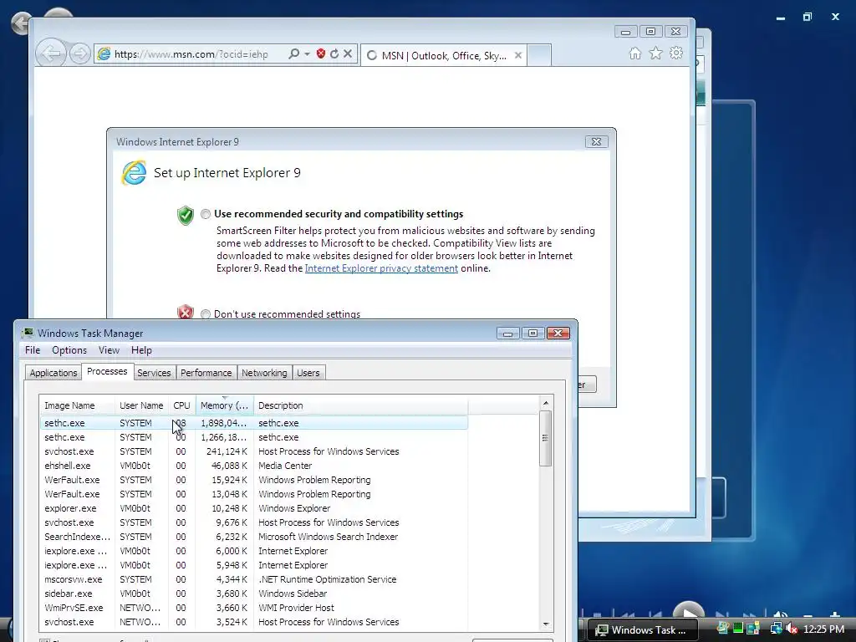Refresh the page in Internet Explorer
The height and width of the screenshot is (642, 856).
[334, 53]
